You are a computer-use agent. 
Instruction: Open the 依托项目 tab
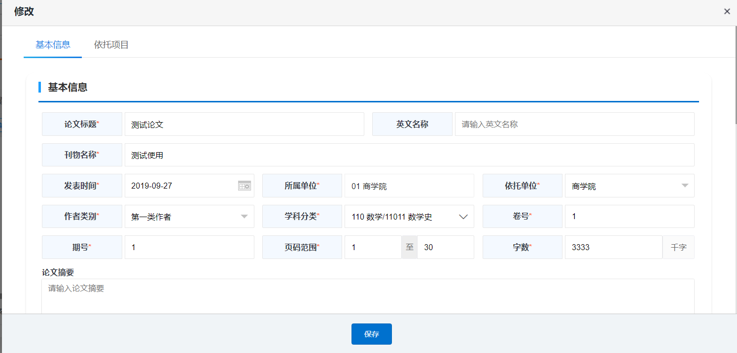point(111,45)
